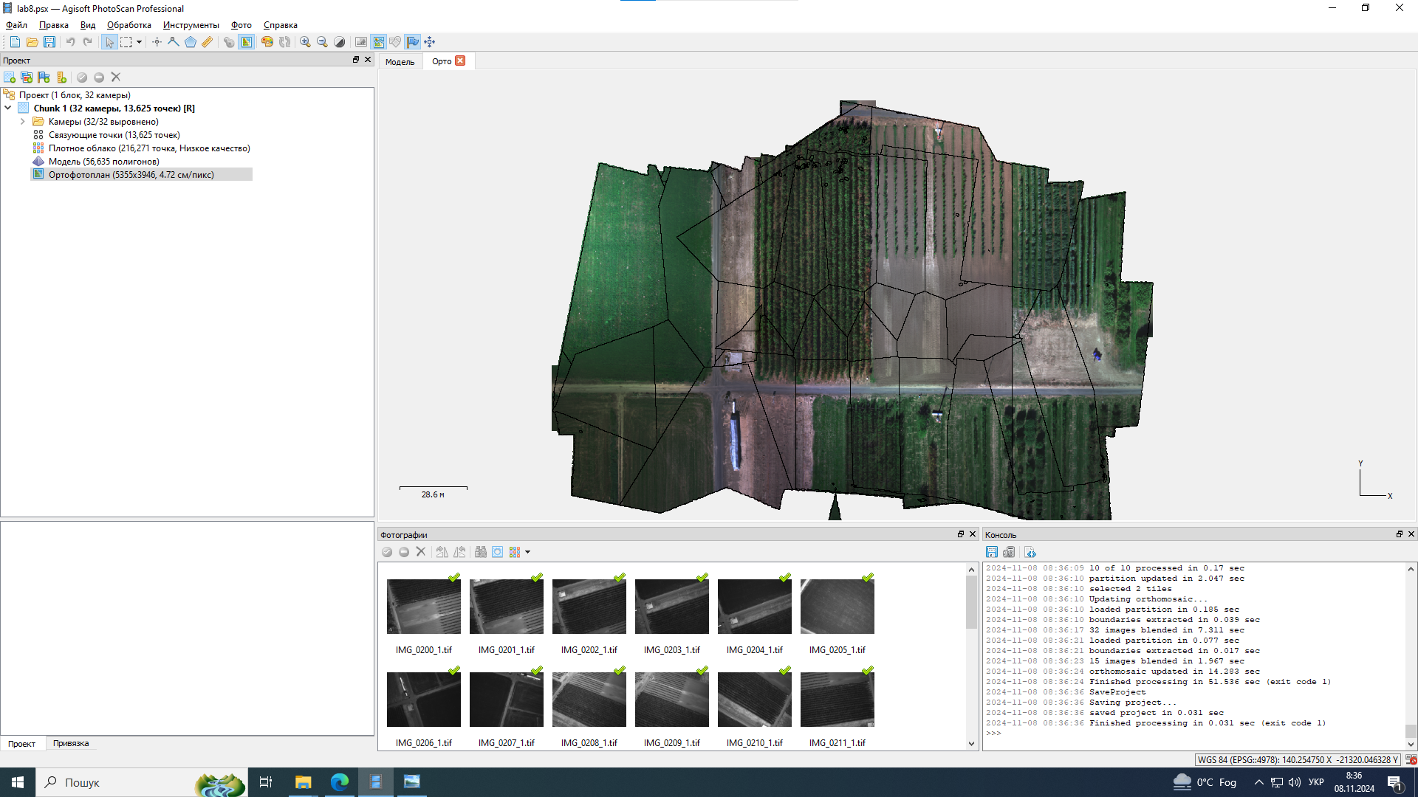The width and height of the screenshot is (1418, 797).
Task: Click the Save Project floppy icon
Action: click(x=49, y=42)
